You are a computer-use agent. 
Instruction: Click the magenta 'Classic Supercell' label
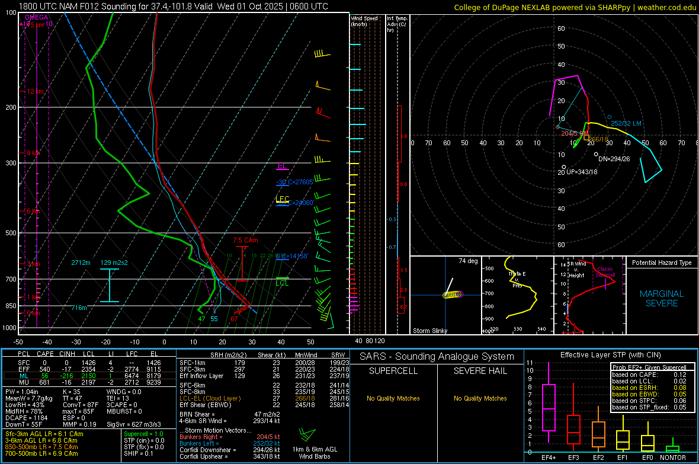pyautogui.click(x=605, y=272)
